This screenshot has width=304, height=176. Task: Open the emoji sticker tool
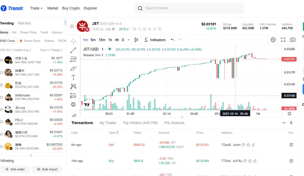(73, 104)
